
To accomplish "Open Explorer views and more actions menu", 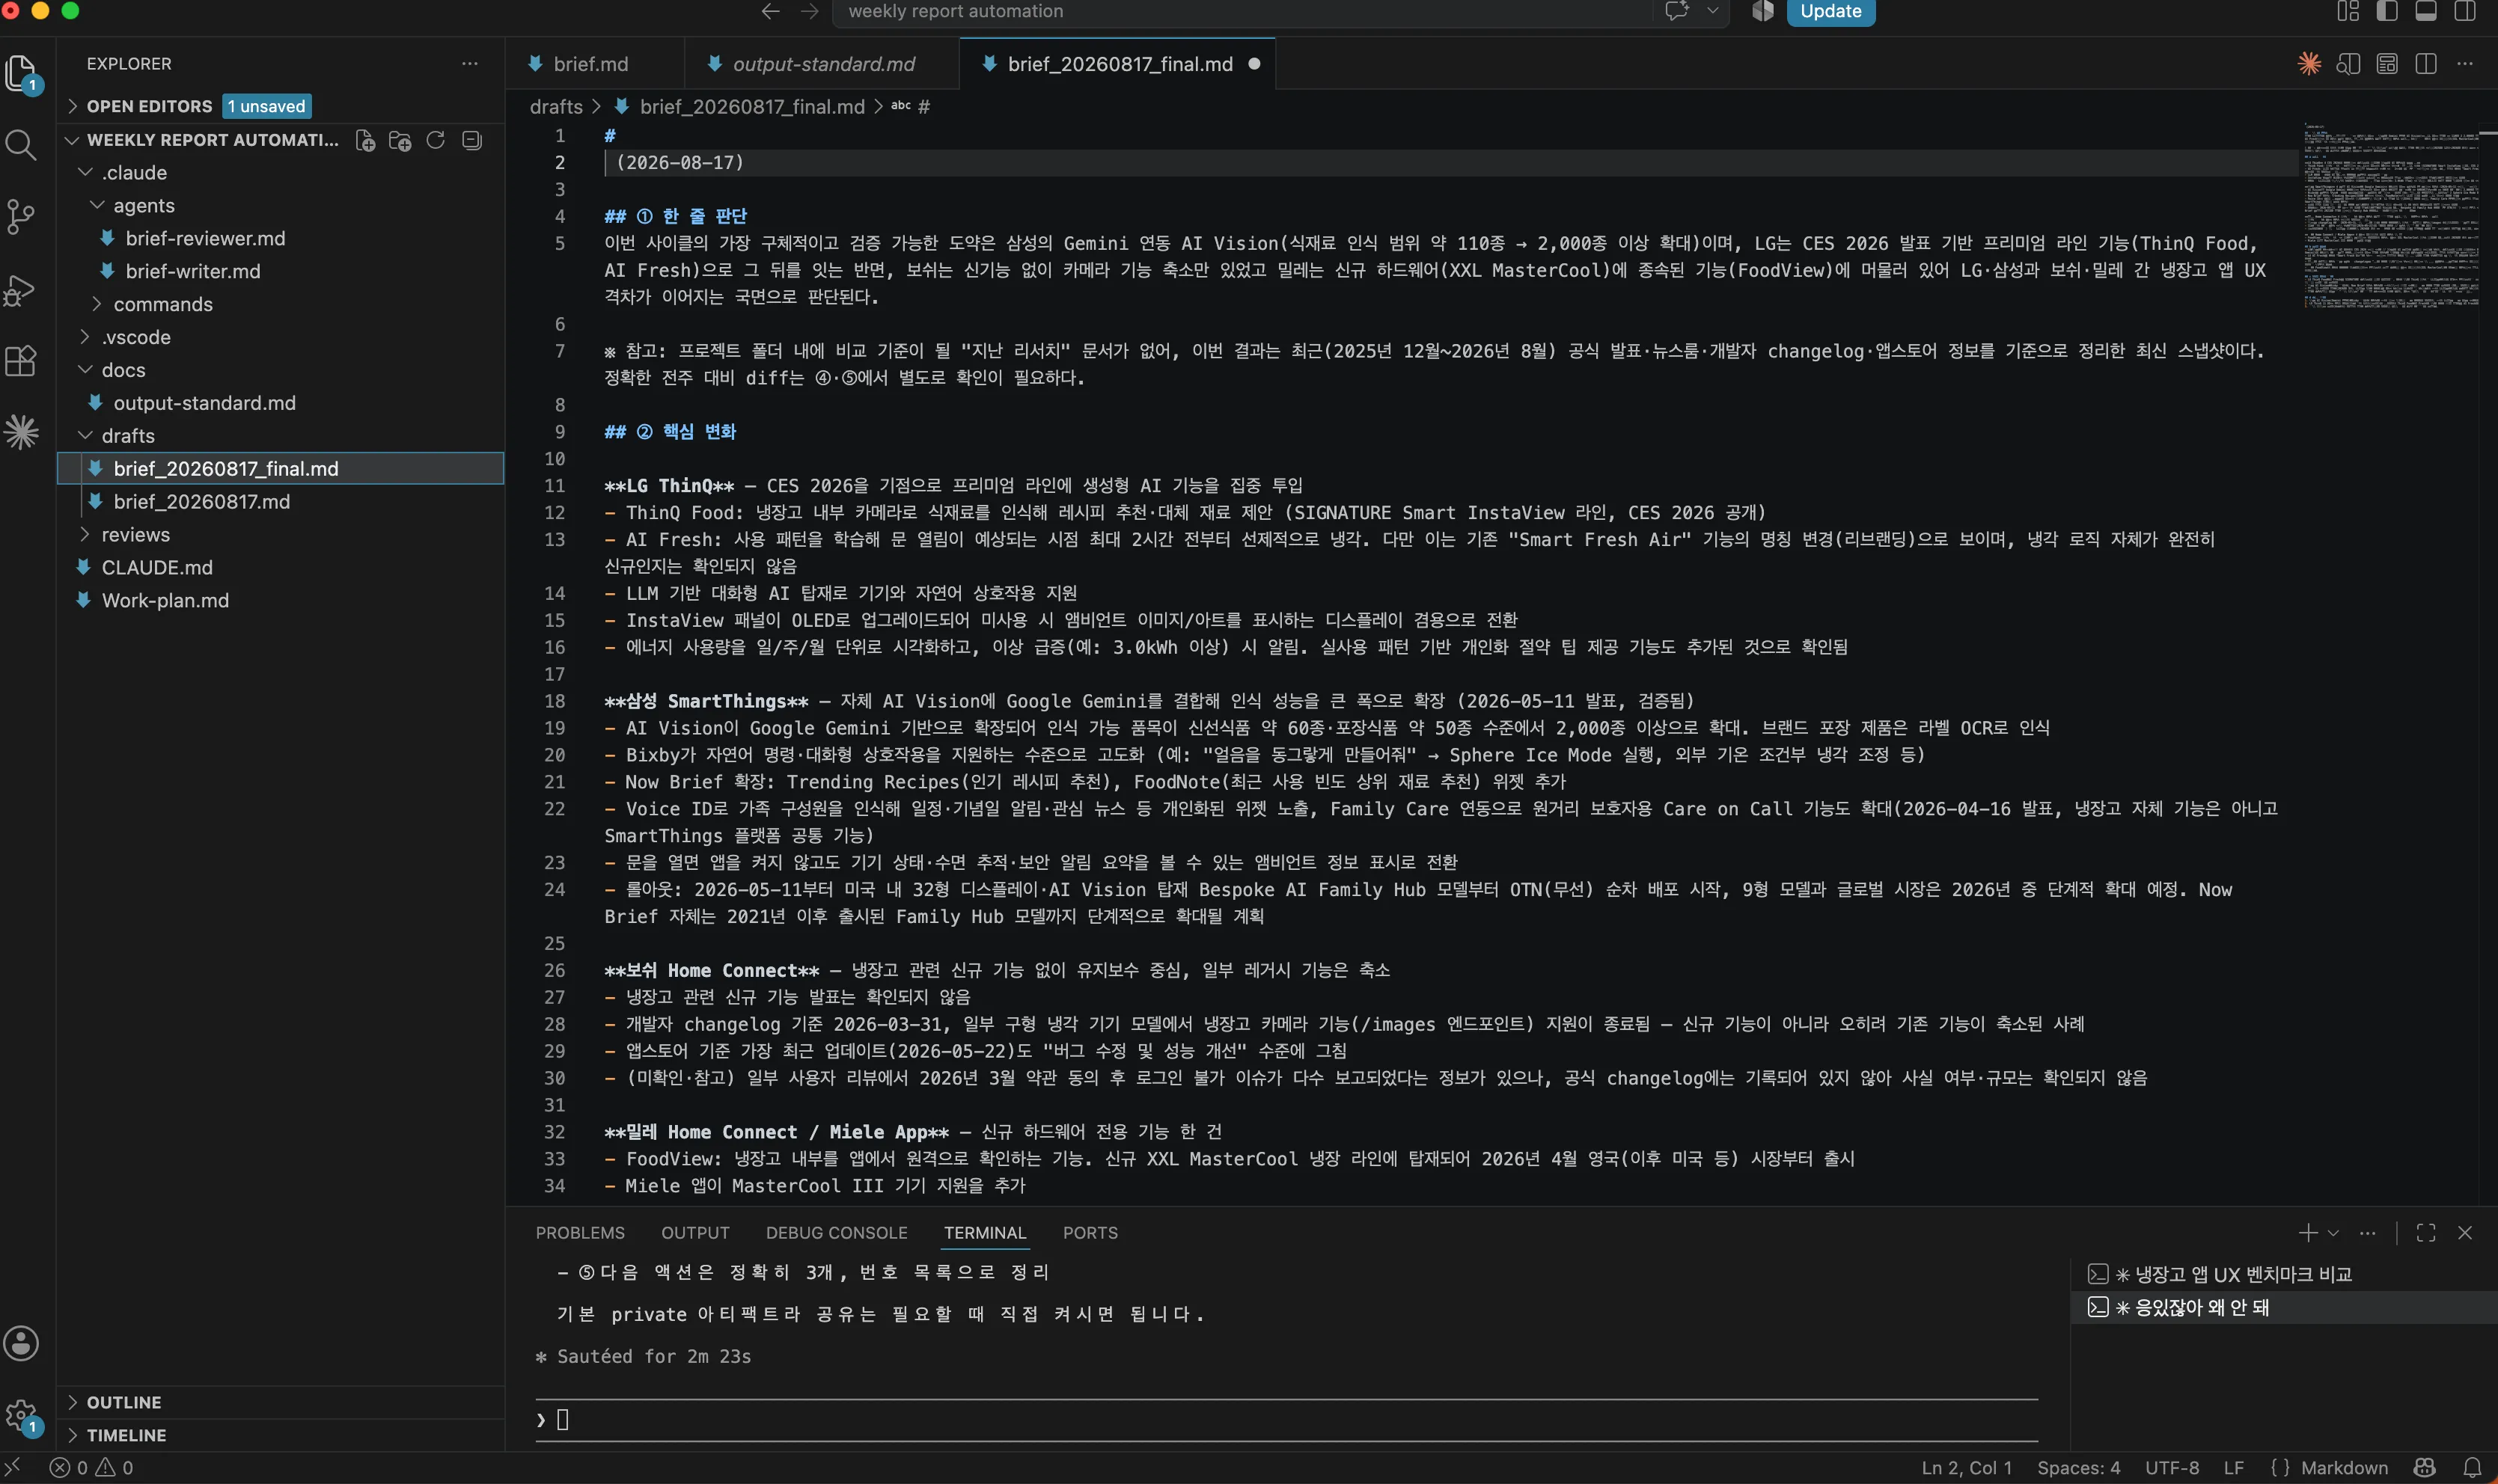I will (469, 64).
